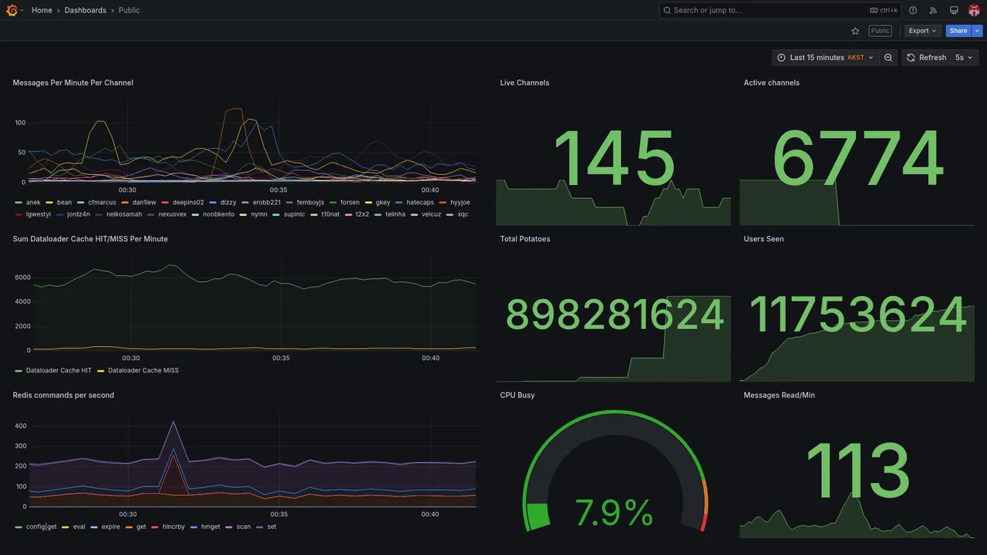
Task: Open the news feed RSS icon
Action: [933, 10]
